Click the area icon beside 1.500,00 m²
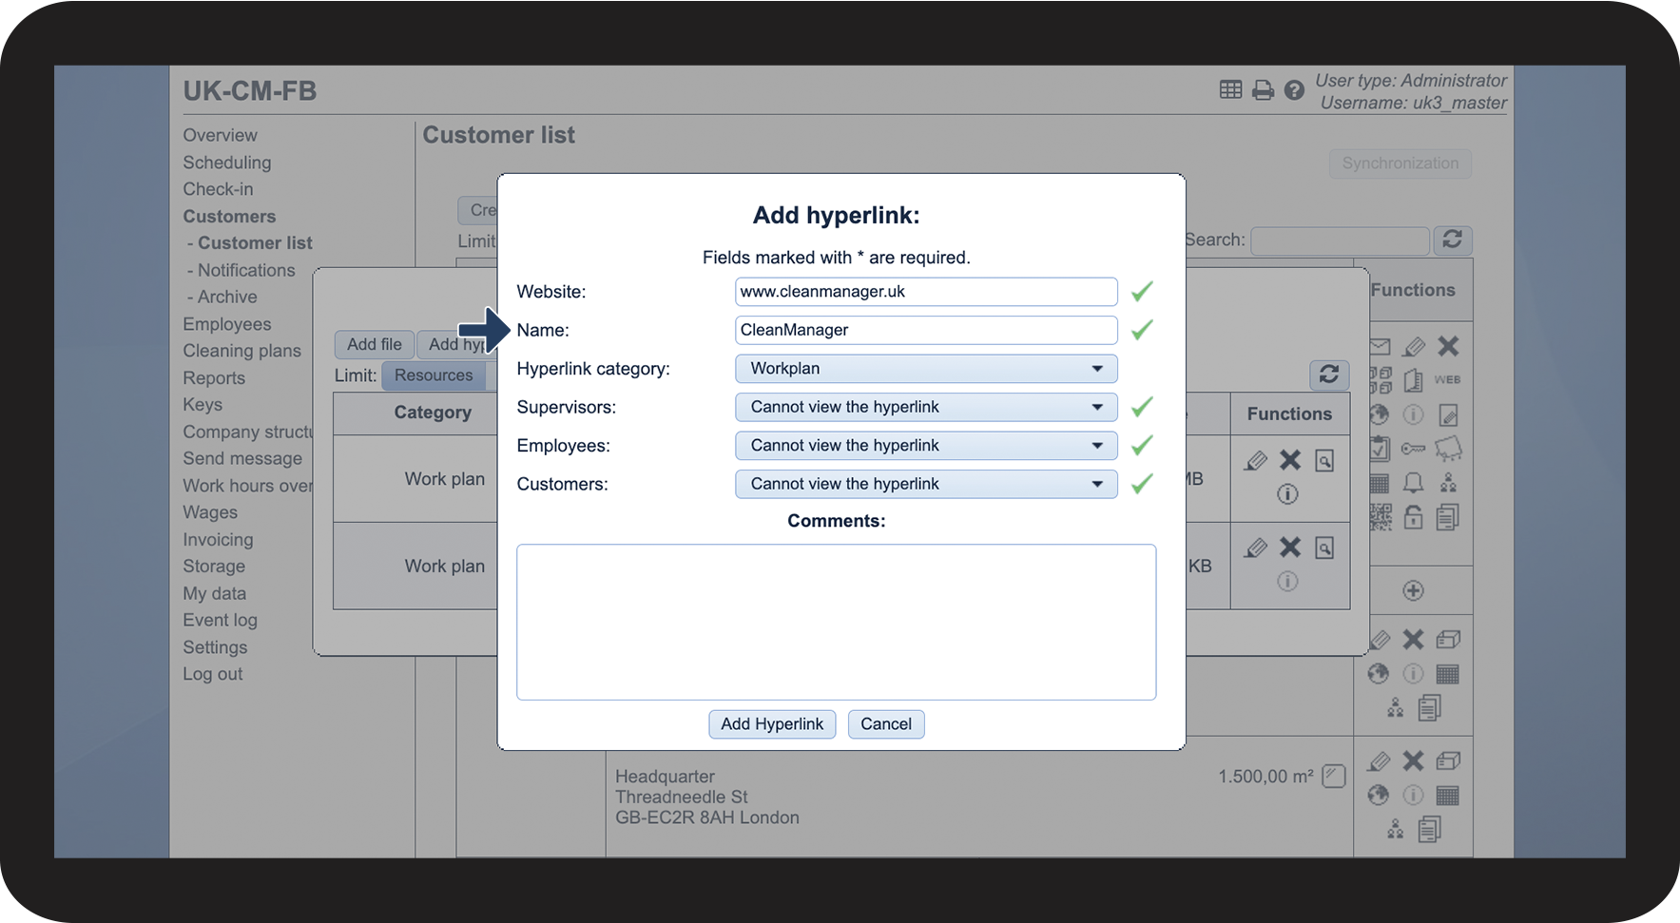Image resolution: width=1680 pixels, height=923 pixels. pos(1335,777)
